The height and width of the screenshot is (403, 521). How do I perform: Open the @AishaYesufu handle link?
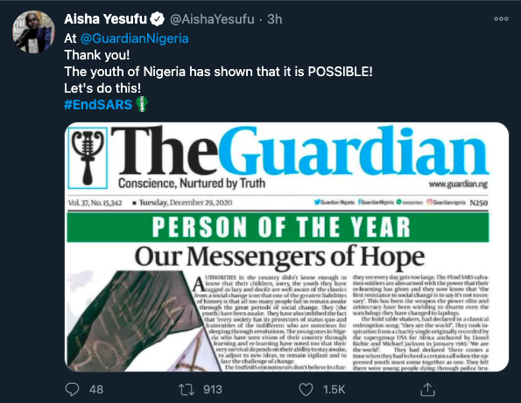coord(212,19)
